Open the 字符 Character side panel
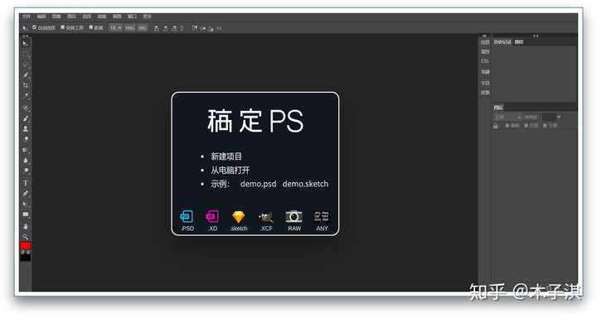The image size is (597, 317). [485, 83]
